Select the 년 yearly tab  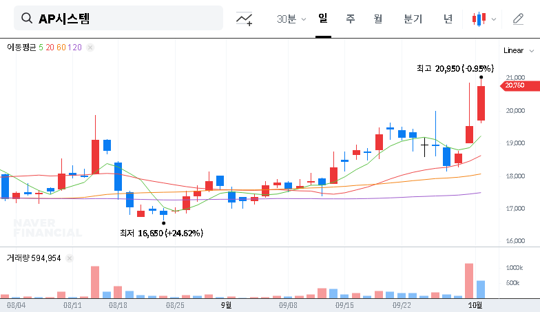448,19
